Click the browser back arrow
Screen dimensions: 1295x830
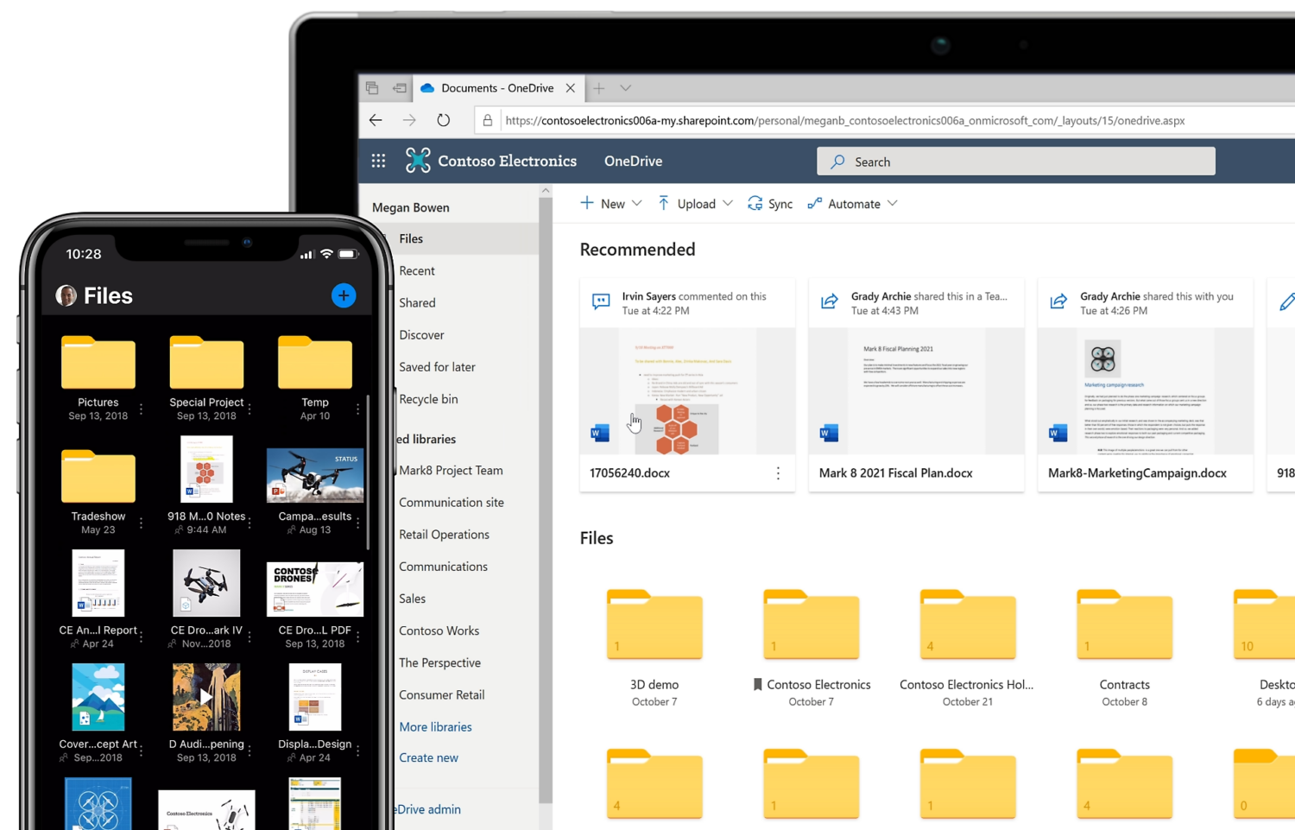point(376,120)
